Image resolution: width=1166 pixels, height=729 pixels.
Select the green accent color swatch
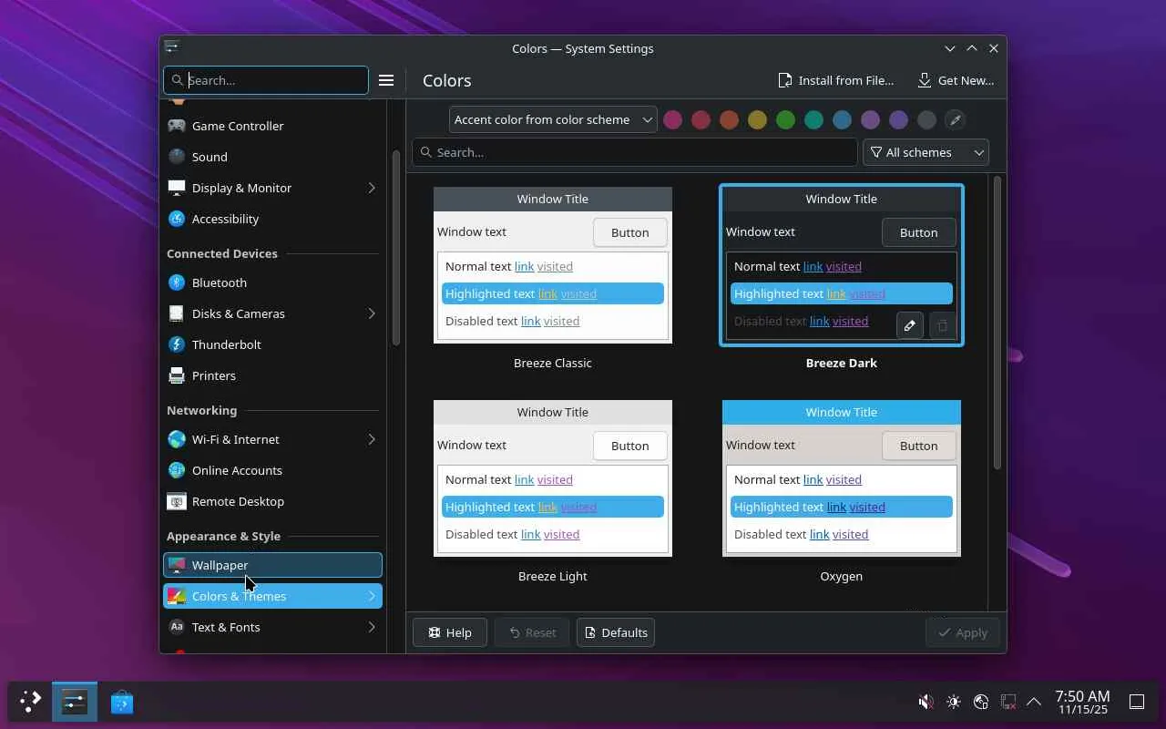[x=785, y=119]
